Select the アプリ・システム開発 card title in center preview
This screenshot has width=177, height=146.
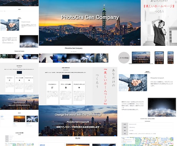[66, 85]
